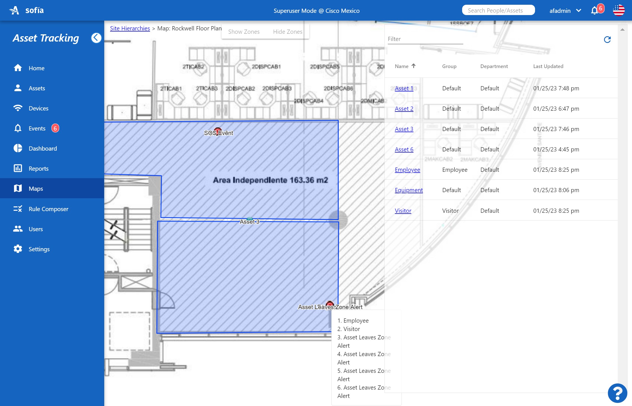The image size is (632, 406).
Task: Open the help question mark button
Action: 617,393
